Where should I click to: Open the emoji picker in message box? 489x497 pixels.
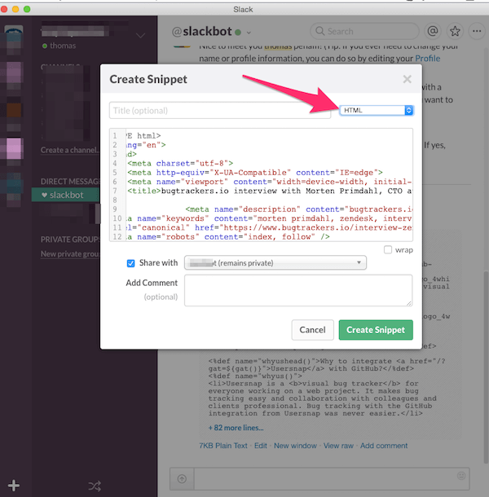pyautogui.click(x=461, y=476)
